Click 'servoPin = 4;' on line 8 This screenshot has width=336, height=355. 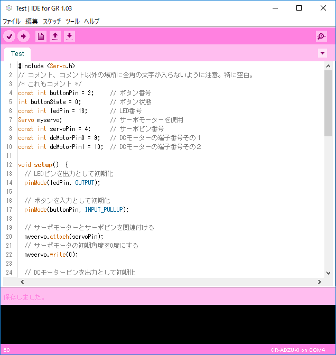tap(70, 129)
